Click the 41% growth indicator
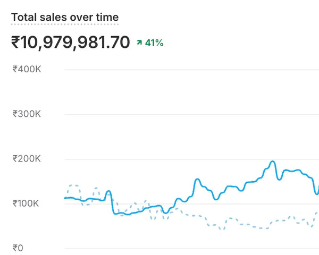Screen dimensions: 319x255 click(x=154, y=42)
